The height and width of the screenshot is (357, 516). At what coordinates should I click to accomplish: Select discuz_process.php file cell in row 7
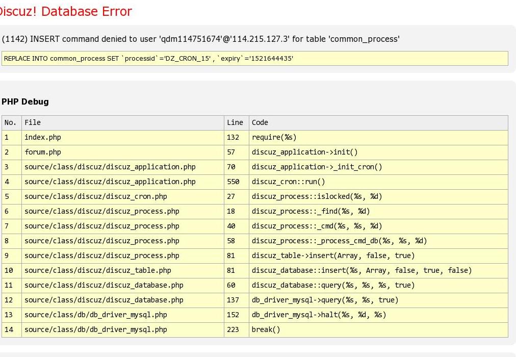123,226
